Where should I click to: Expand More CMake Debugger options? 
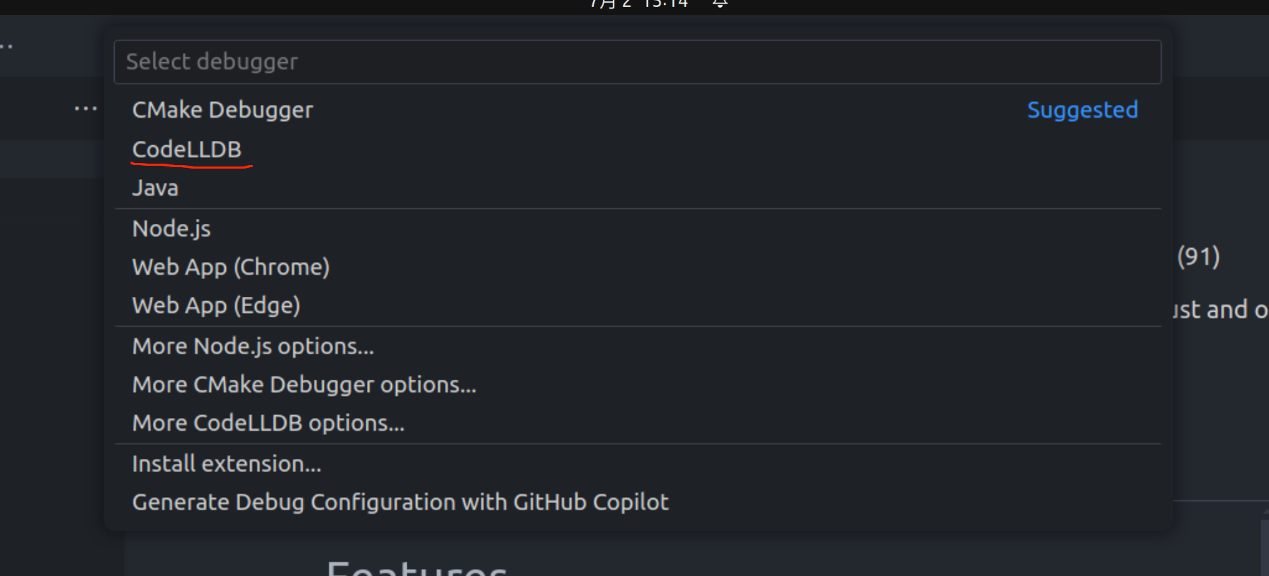[304, 385]
